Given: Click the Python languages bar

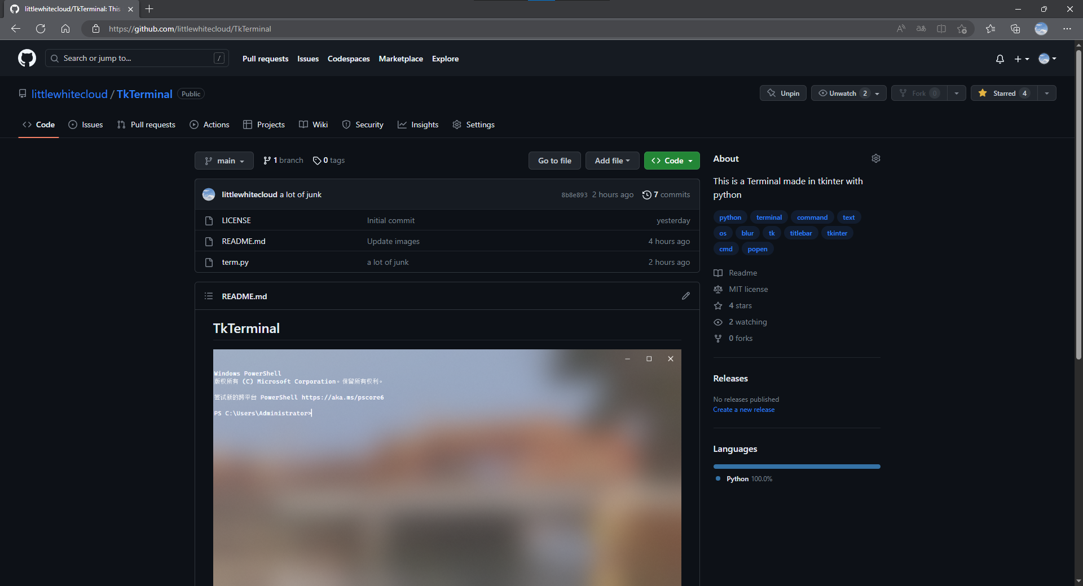Looking at the screenshot, I should click(796, 467).
